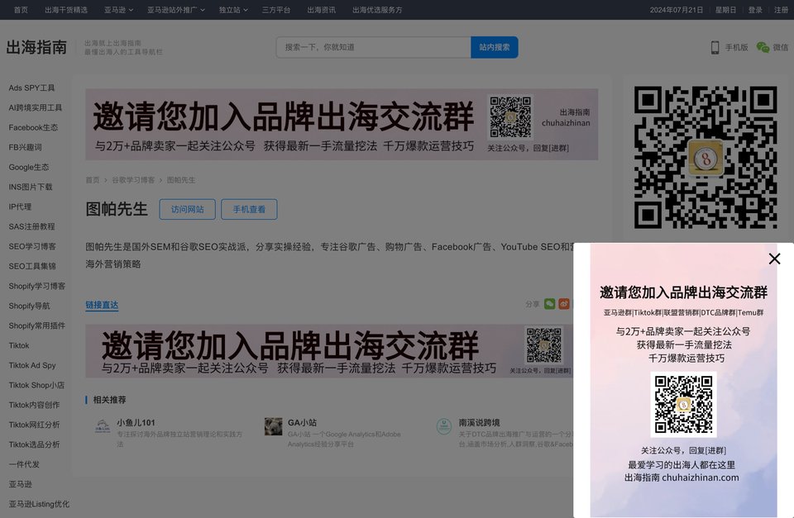Open INS图片下载 sidebar category
Image resolution: width=794 pixels, height=518 pixels.
pyautogui.click(x=31, y=187)
